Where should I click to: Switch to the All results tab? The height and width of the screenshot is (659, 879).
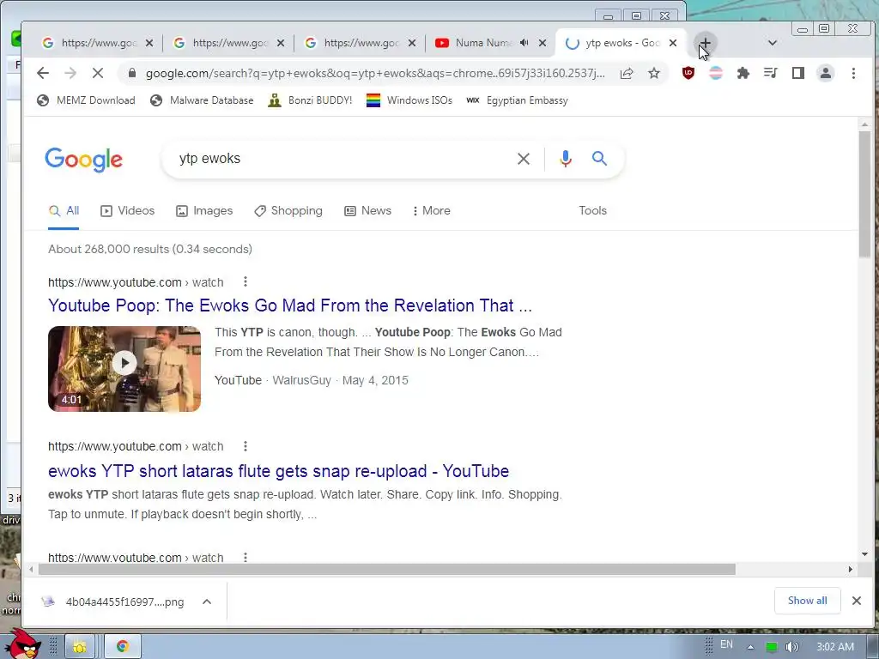(64, 211)
